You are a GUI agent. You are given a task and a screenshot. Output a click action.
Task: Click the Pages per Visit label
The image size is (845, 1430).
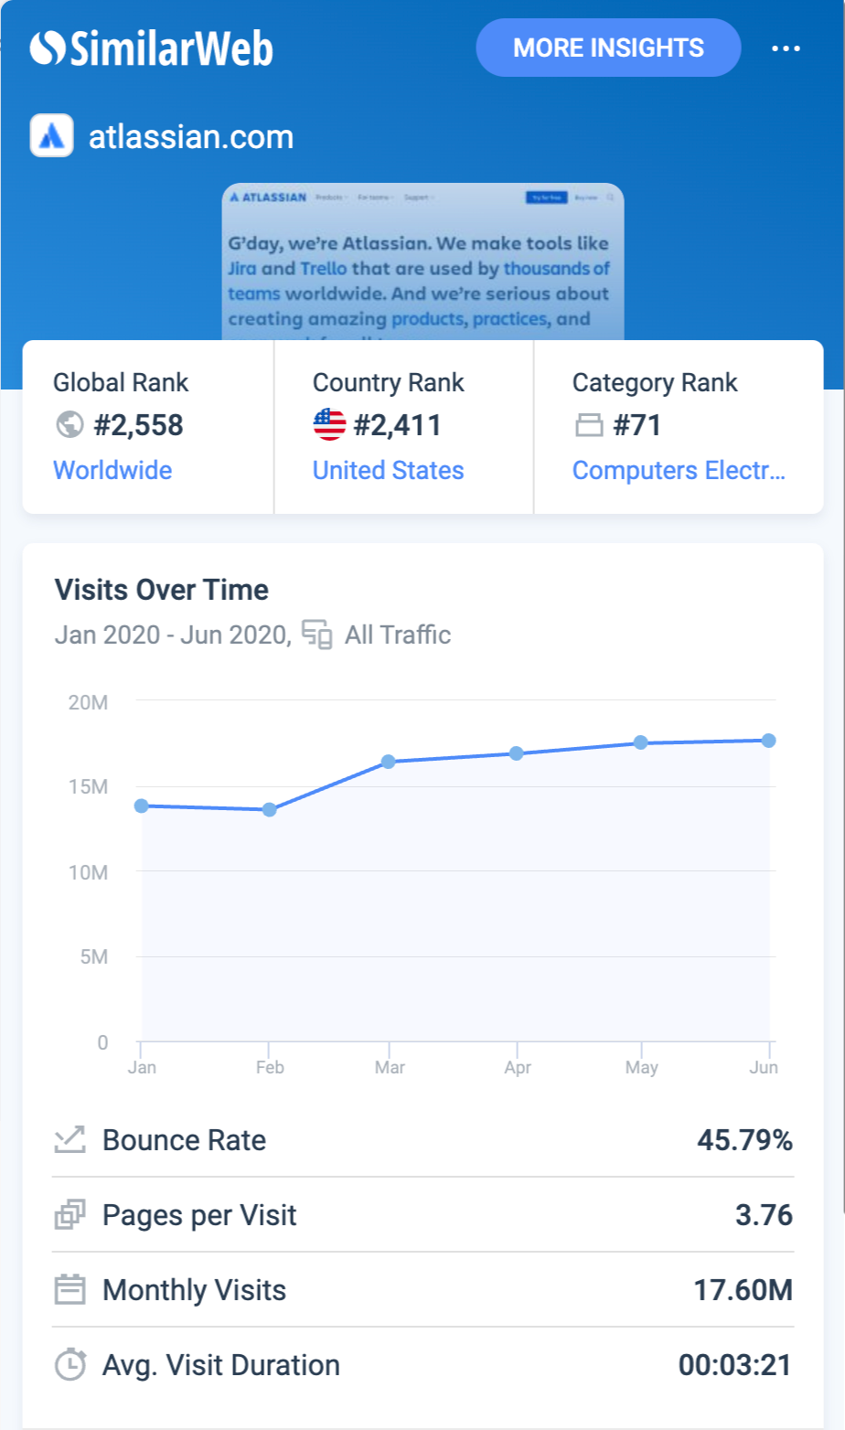tap(199, 1215)
